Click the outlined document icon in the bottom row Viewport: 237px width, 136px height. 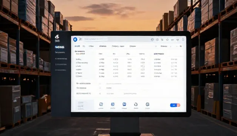[x=101, y=104]
